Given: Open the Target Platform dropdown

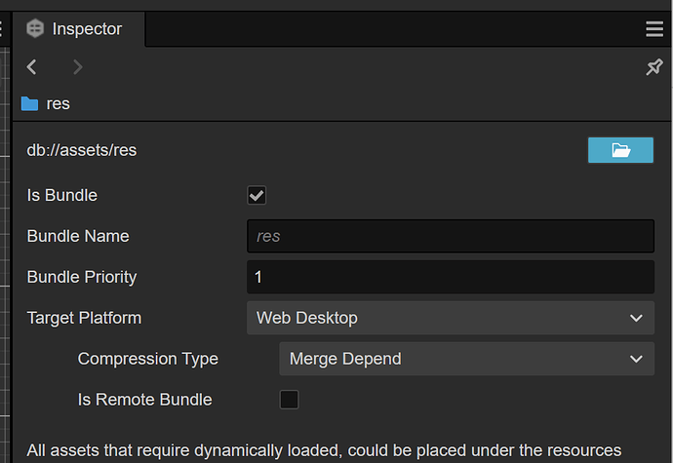Looking at the screenshot, I should (x=450, y=318).
